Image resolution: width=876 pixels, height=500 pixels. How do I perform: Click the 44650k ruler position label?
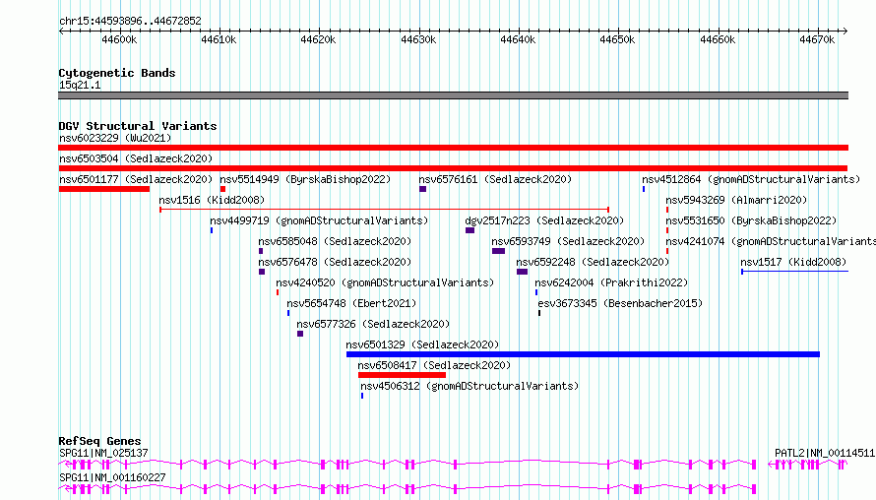click(x=617, y=39)
